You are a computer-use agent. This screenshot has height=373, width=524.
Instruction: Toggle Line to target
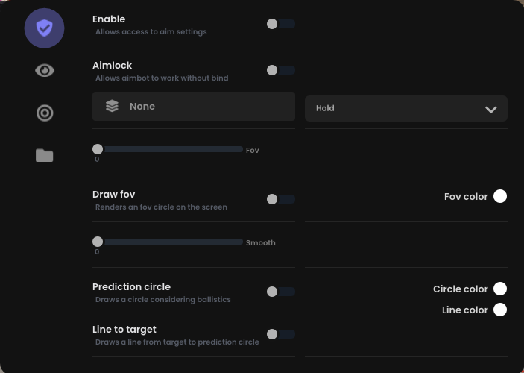coord(280,334)
